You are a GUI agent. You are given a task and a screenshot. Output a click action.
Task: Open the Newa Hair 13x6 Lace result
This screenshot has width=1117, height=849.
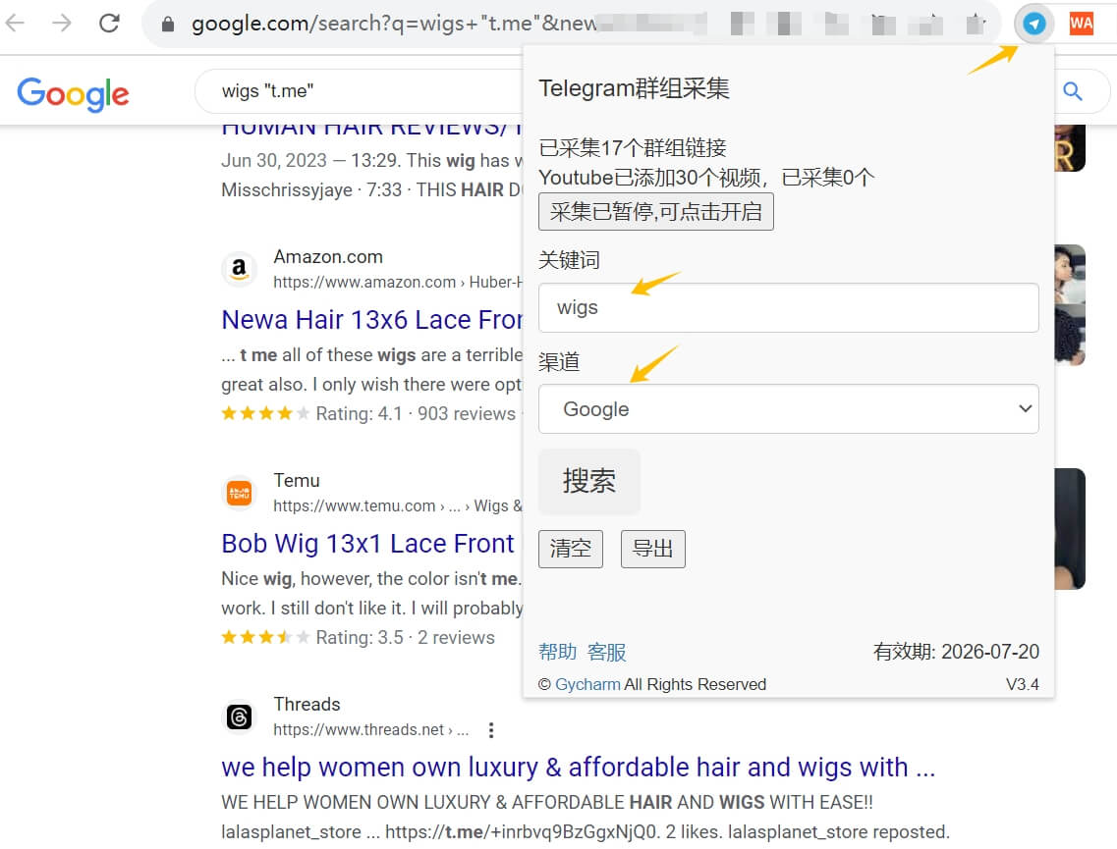[x=372, y=320]
